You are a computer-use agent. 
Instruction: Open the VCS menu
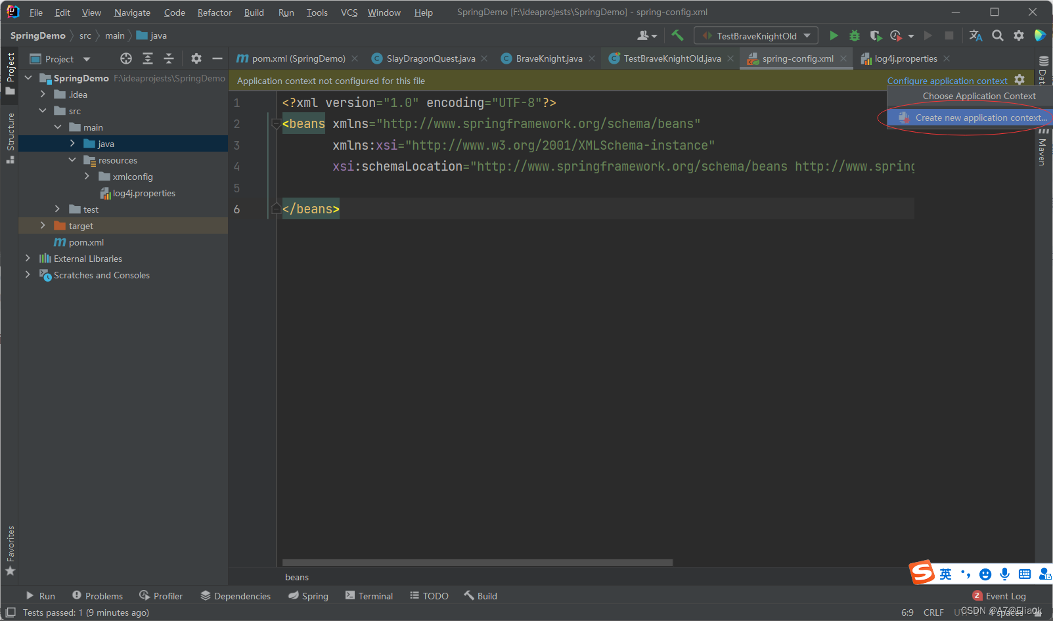[349, 12]
